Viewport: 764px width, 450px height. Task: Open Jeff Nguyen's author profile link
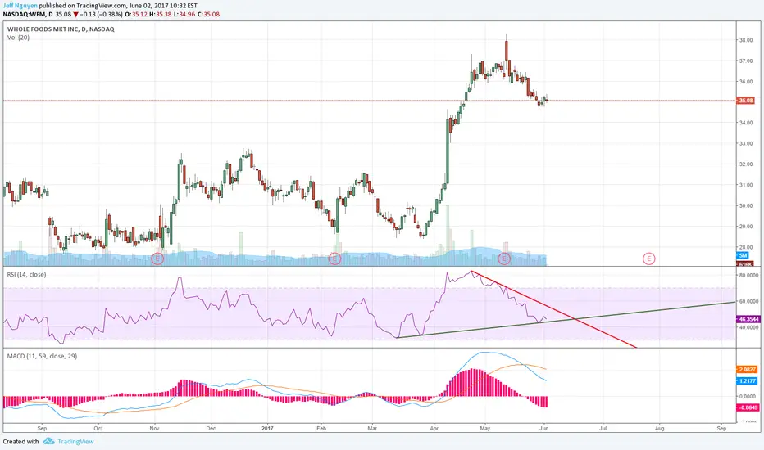click(x=20, y=6)
